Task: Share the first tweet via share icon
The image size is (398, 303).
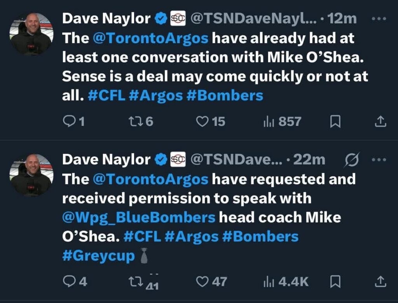Action: coord(380,122)
